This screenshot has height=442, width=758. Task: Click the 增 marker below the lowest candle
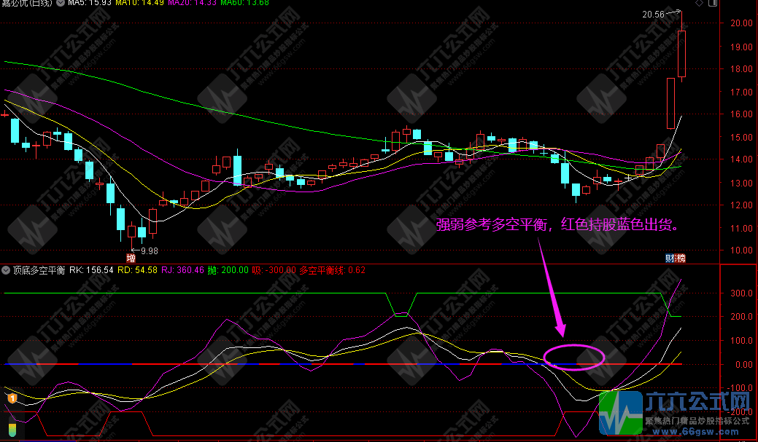[131, 259]
